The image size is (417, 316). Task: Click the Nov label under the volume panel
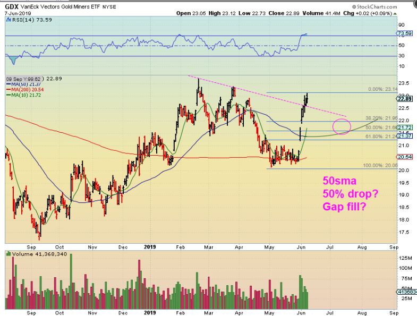[92, 313]
